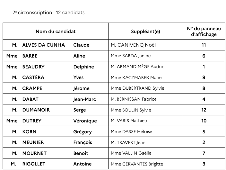Click substitute 'Mme VALLIN Gaëlle'
The height and width of the screenshot is (170, 226).
coord(131,153)
